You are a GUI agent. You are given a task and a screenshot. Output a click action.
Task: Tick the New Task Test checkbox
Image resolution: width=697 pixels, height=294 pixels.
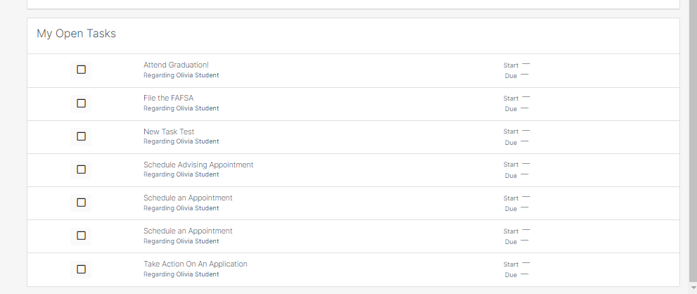81,136
